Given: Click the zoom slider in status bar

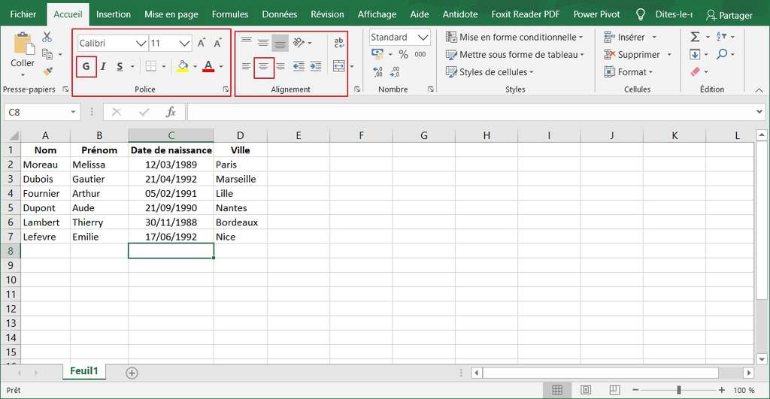Looking at the screenshot, I should point(679,390).
